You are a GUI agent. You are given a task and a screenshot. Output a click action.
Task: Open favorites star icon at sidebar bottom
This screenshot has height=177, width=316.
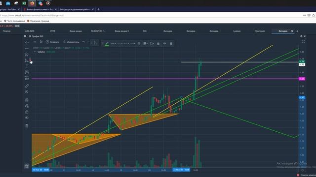point(27,166)
